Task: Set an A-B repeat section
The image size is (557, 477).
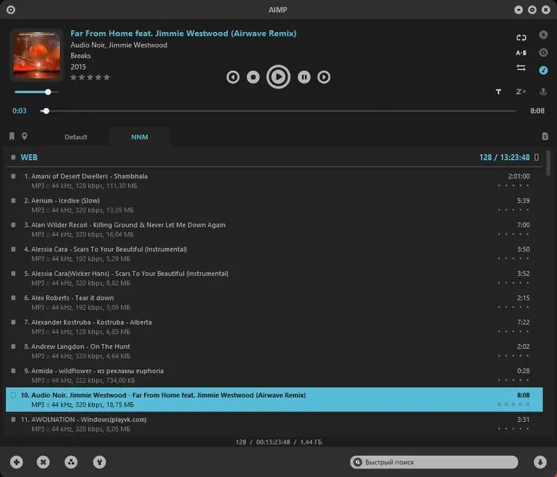Action: [521, 52]
